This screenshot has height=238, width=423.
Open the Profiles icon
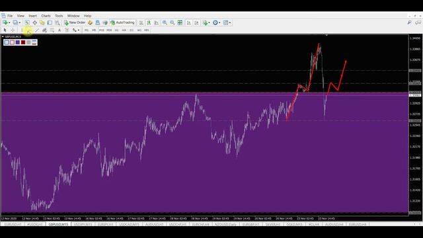click(x=15, y=22)
